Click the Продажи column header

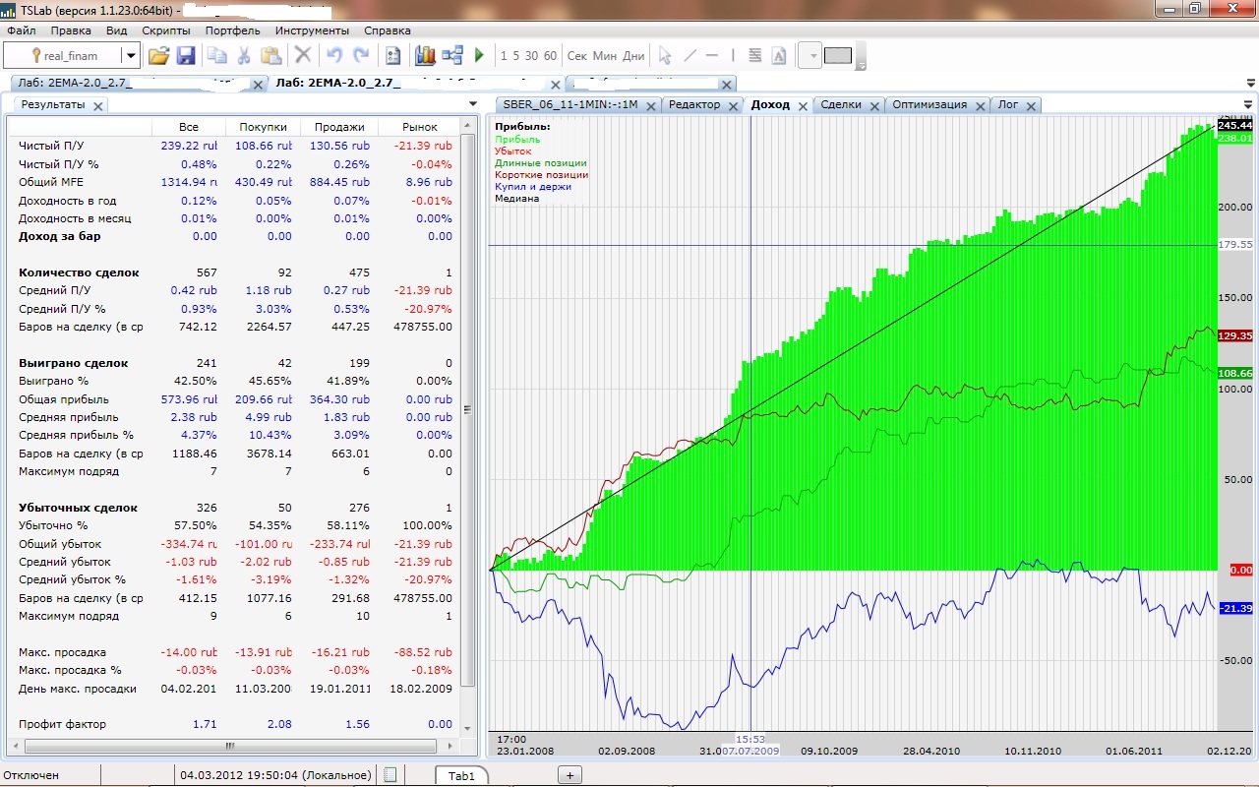click(x=339, y=127)
